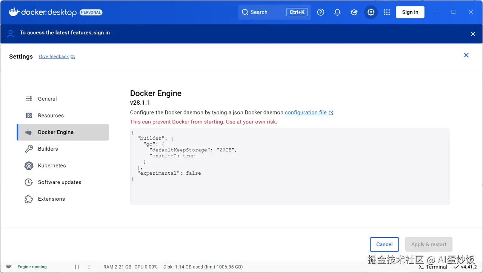Click the user avatar icon in sign-in banner
The image size is (483, 273).
(11, 34)
